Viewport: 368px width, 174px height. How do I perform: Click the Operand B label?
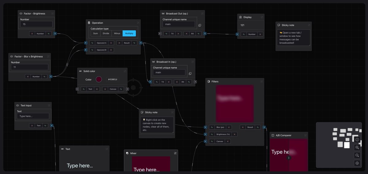[102, 50]
